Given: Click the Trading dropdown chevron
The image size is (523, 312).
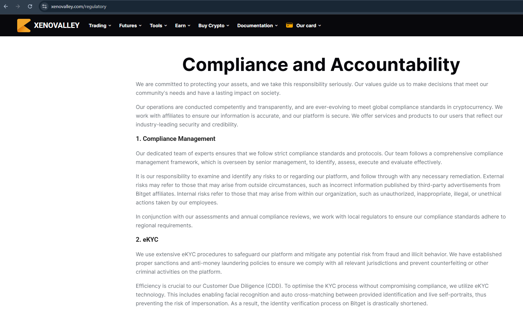Looking at the screenshot, I should 110,26.
